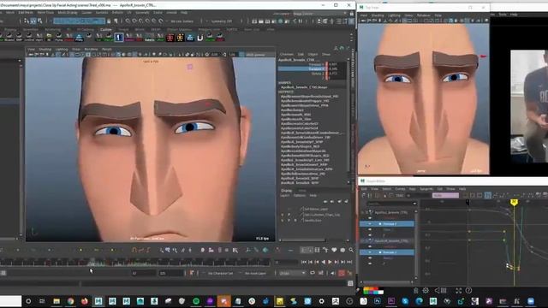Click the expand-arrows fullscreen icon below Graph Editor
This screenshot has height=308, width=548.
[459, 291]
